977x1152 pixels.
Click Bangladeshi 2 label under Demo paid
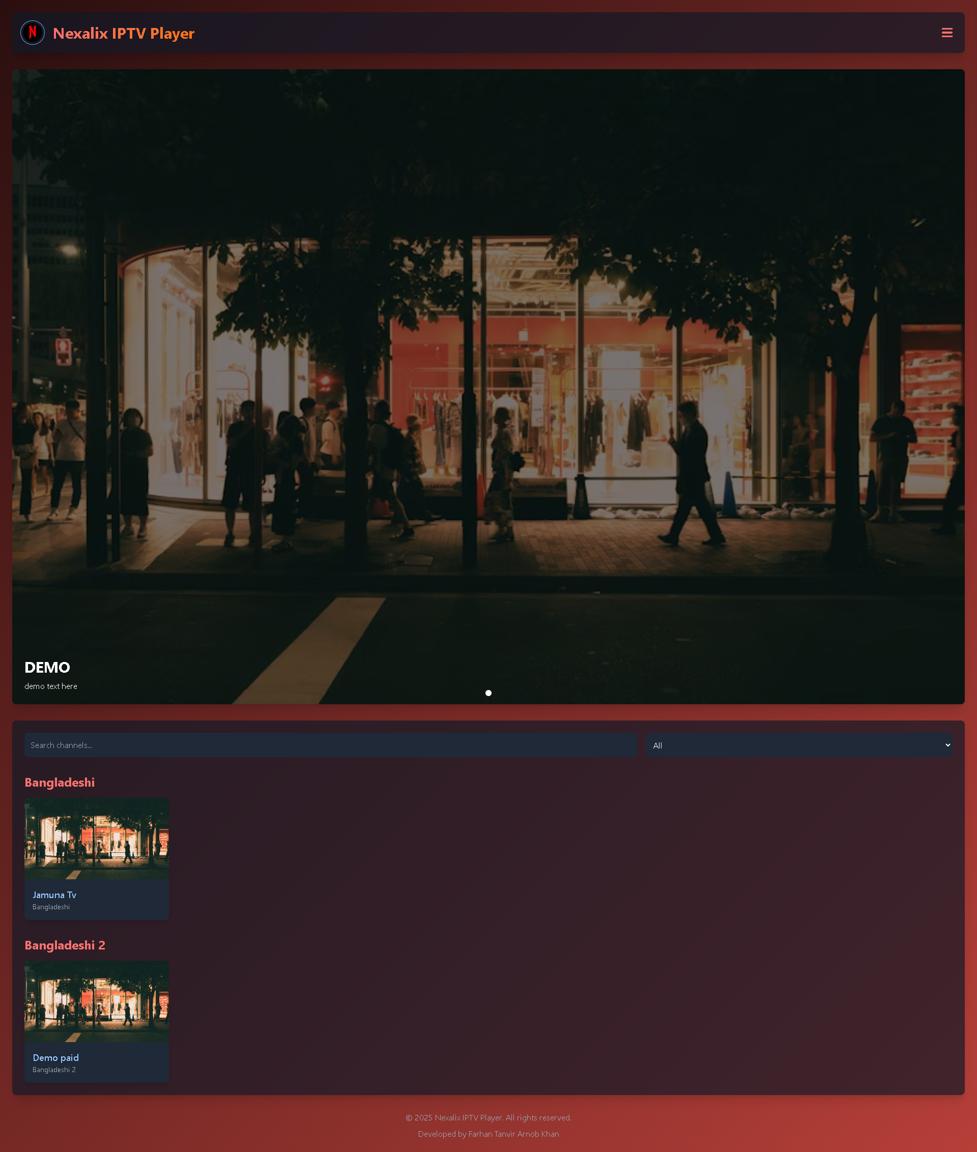pyautogui.click(x=54, y=1070)
